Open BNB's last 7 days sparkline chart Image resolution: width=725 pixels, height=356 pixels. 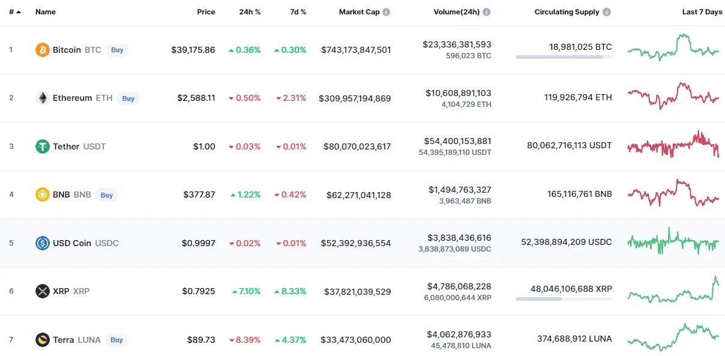(x=673, y=193)
